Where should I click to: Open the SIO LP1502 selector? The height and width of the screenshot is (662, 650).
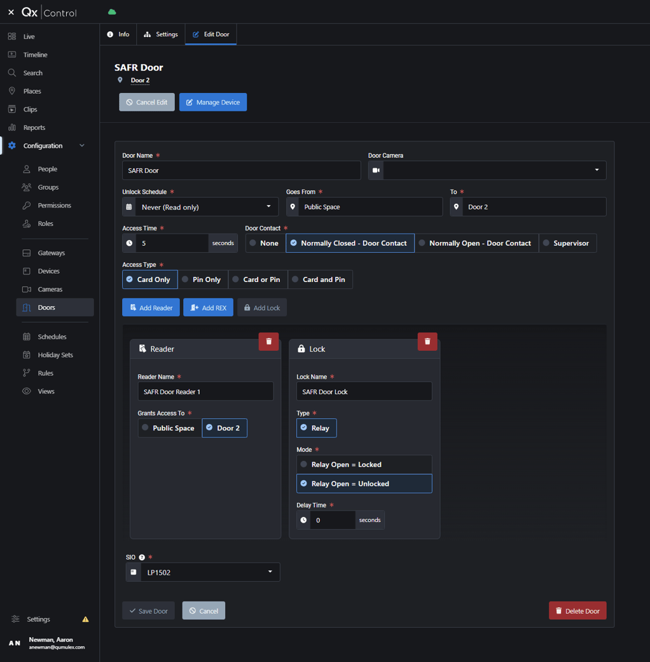tap(210, 572)
